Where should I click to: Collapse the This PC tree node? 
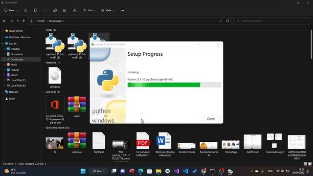tap(2, 44)
